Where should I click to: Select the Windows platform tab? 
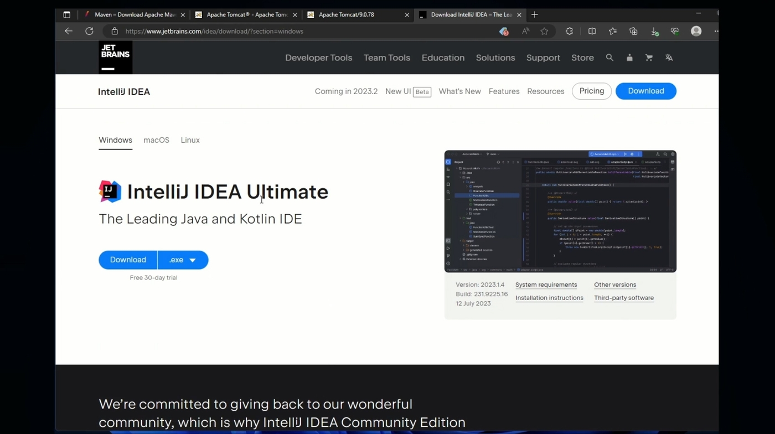pyautogui.click(x=115, y=140)
